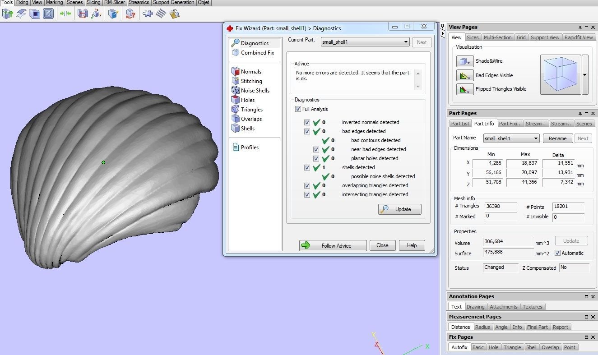The height and width of the screenshot is (355, 598).
Task: Expand the Annotation Pages panel
Action: pyautogui.click(x=586, y=296)
